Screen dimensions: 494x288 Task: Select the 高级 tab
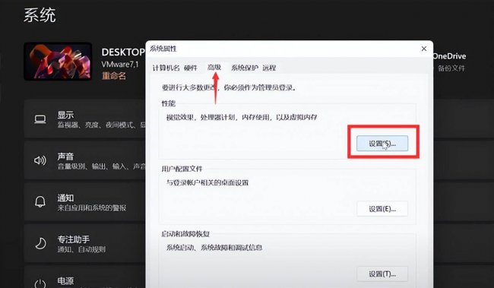[x=214, y=68]
